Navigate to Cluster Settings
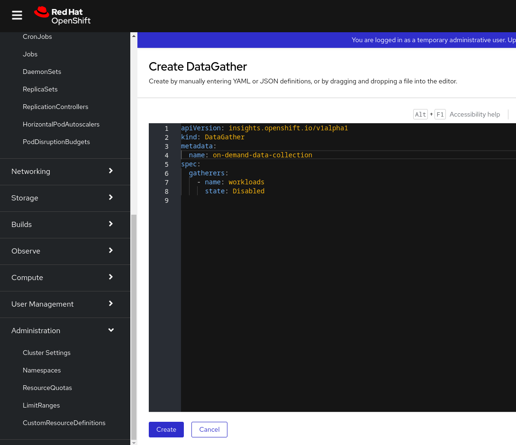 click(x=46, y=353)
